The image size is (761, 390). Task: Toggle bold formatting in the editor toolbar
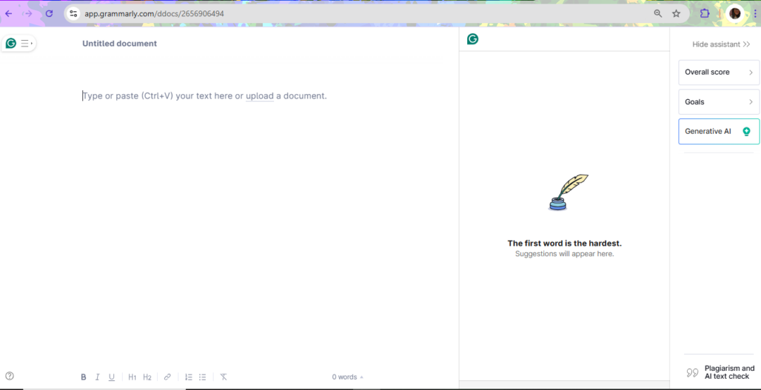click(83, 377)
